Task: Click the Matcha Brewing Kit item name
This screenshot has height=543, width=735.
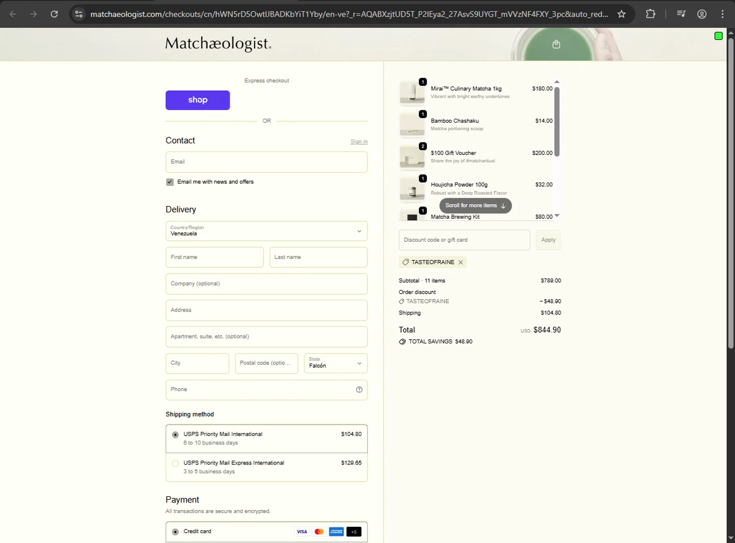Action: 455,217
